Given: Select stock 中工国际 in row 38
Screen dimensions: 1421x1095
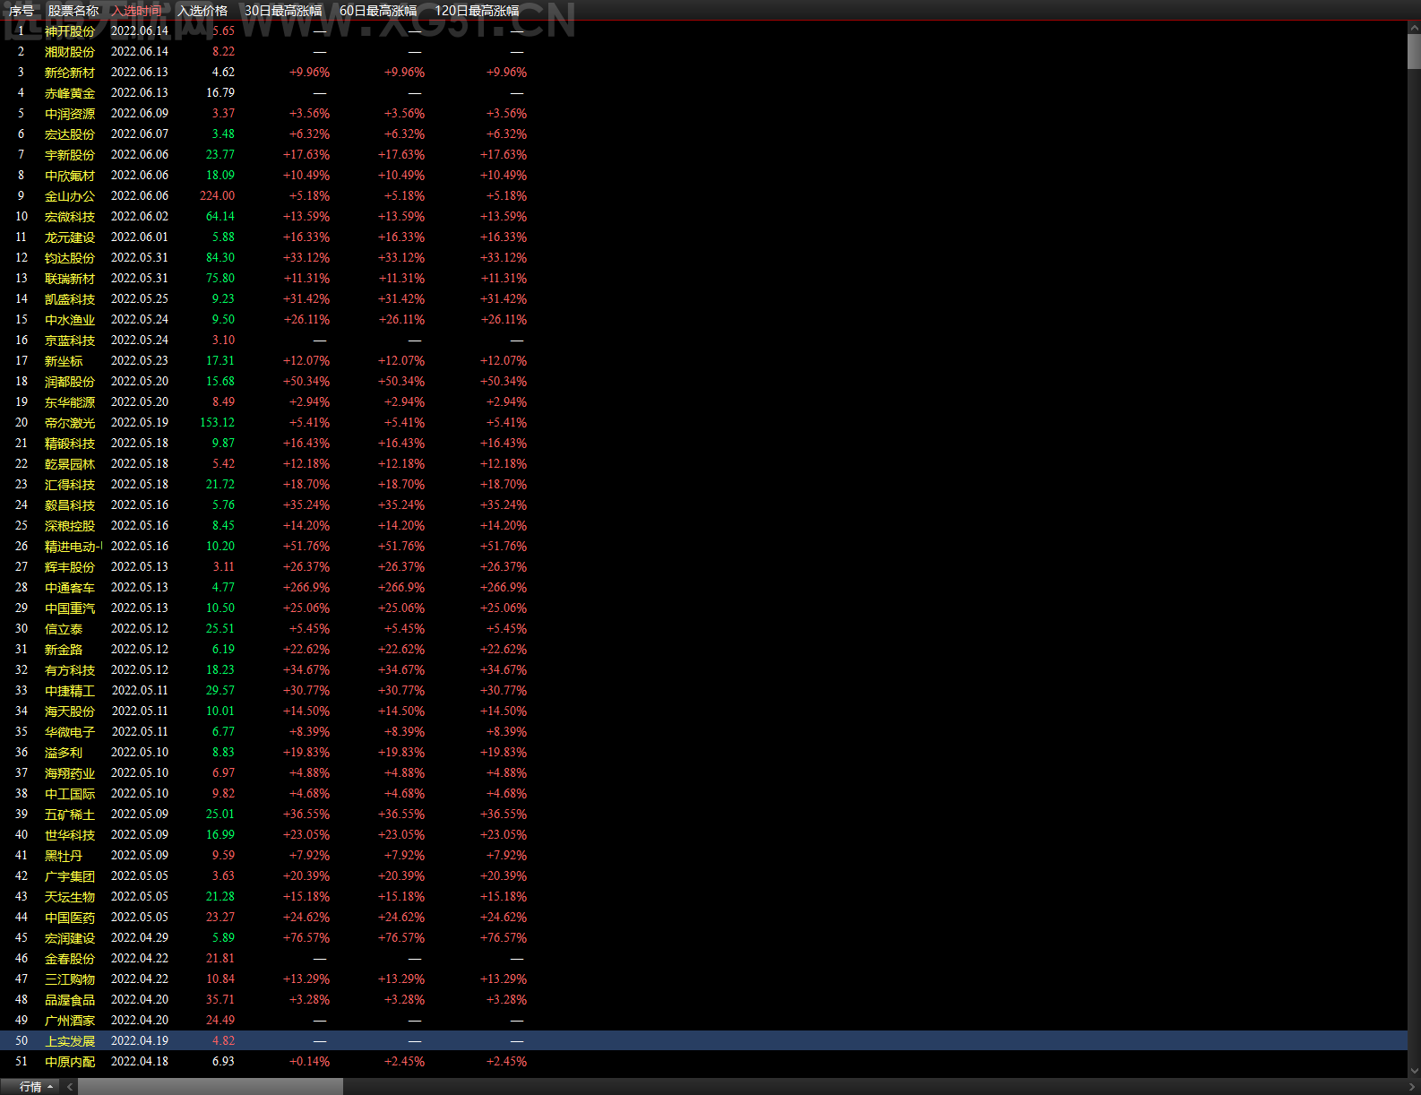Looking at the screenshot, I should pos(70,794).
